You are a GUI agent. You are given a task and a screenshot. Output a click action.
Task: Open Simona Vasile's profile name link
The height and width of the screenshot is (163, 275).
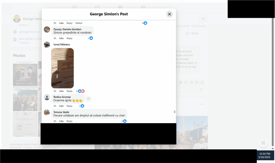(x=61, y=112)
